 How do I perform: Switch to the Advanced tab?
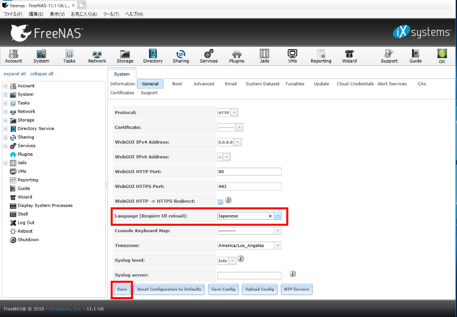point(204,84)
